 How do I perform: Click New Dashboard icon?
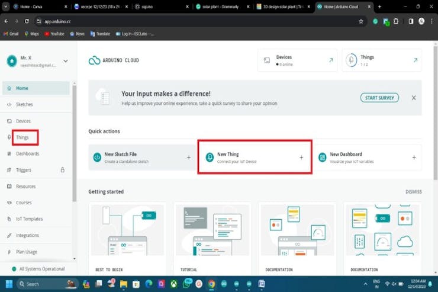pos(323,158)
